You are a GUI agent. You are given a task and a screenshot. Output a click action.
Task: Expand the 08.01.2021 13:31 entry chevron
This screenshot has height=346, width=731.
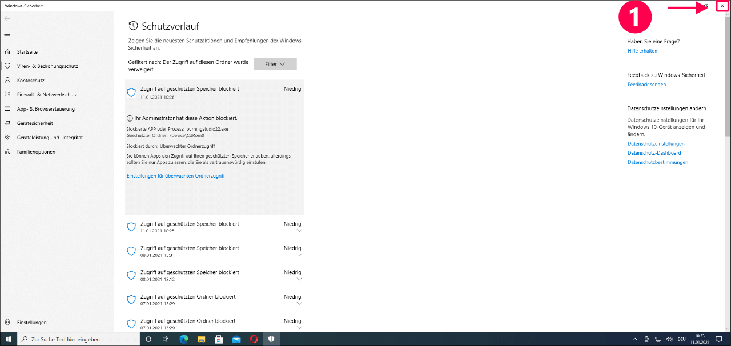pos(298,256)
